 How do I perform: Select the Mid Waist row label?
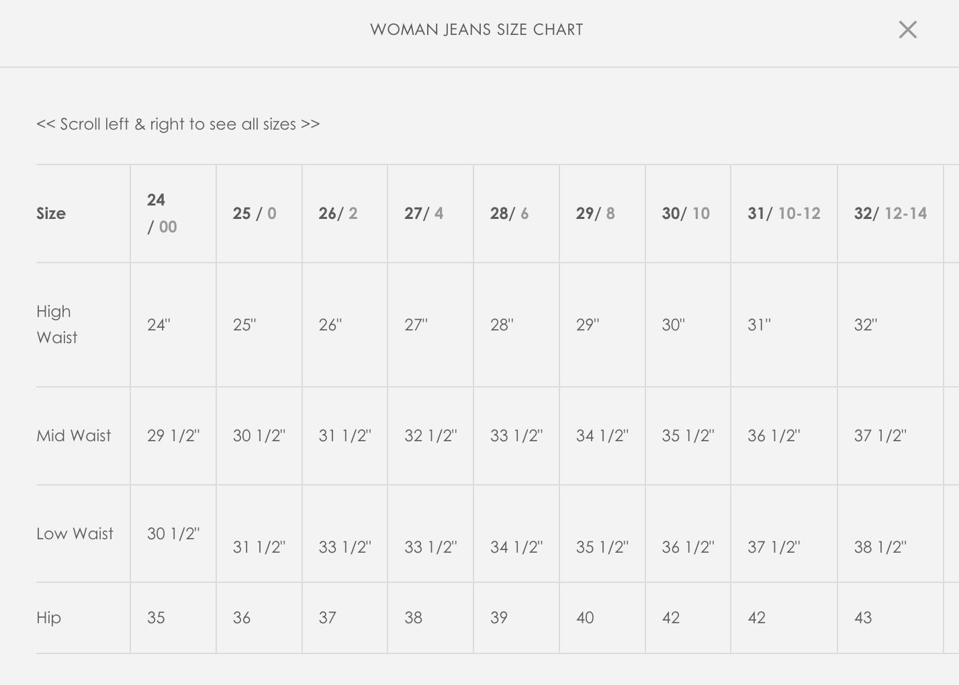pos(74,436)
